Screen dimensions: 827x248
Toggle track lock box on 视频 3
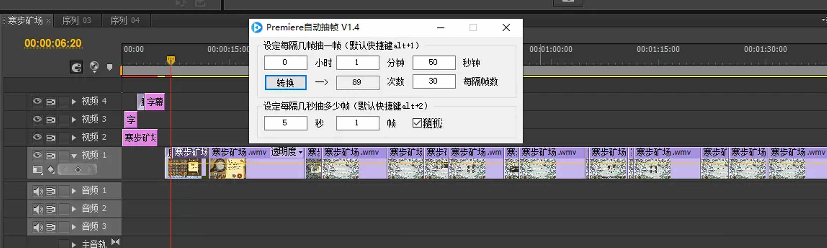tap(64, 120)
